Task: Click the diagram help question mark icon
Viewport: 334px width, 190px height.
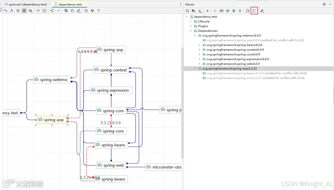Action: (99, 10)
